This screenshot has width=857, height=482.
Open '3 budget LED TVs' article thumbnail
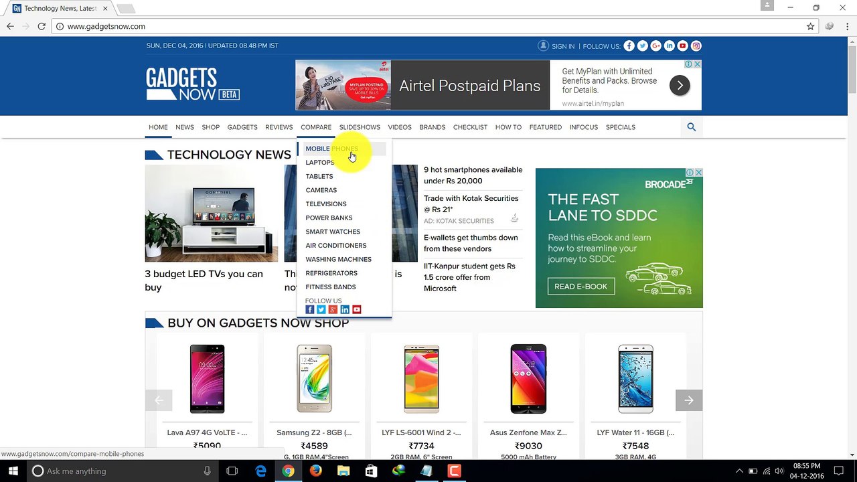(212, 214)
